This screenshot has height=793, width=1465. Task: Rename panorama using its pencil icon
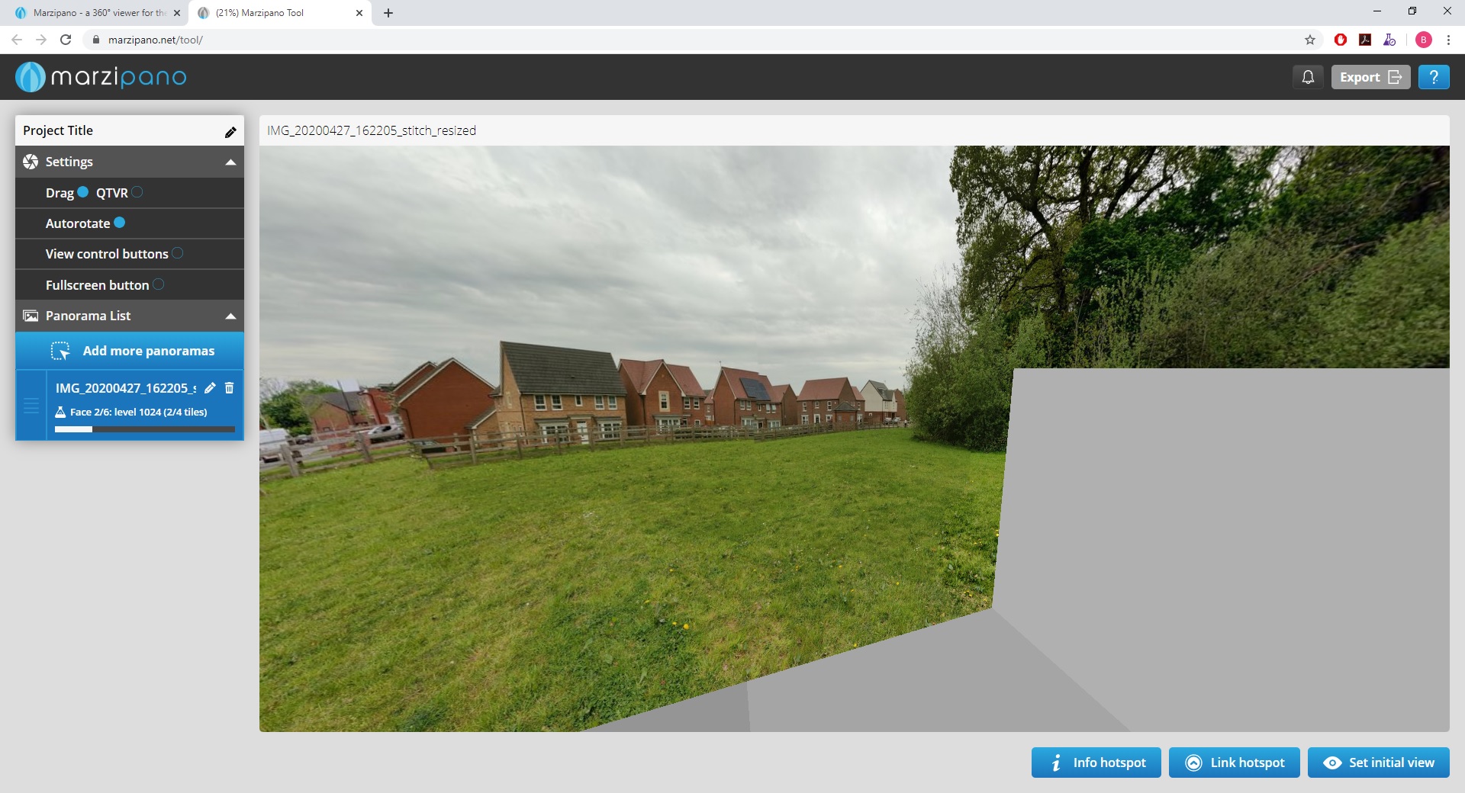point(211,388)
